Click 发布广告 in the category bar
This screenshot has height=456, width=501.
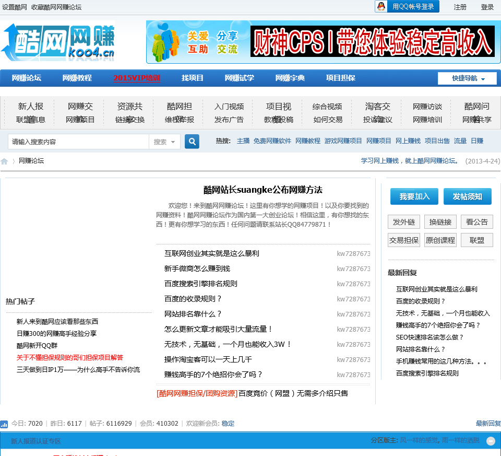(229, 120)
